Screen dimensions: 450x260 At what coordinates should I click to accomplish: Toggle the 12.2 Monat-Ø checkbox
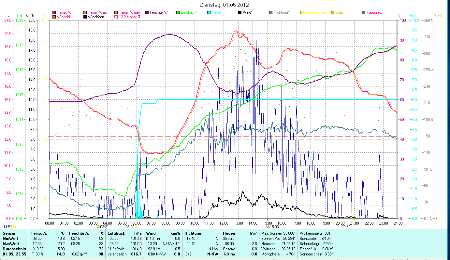click(116, 17)
